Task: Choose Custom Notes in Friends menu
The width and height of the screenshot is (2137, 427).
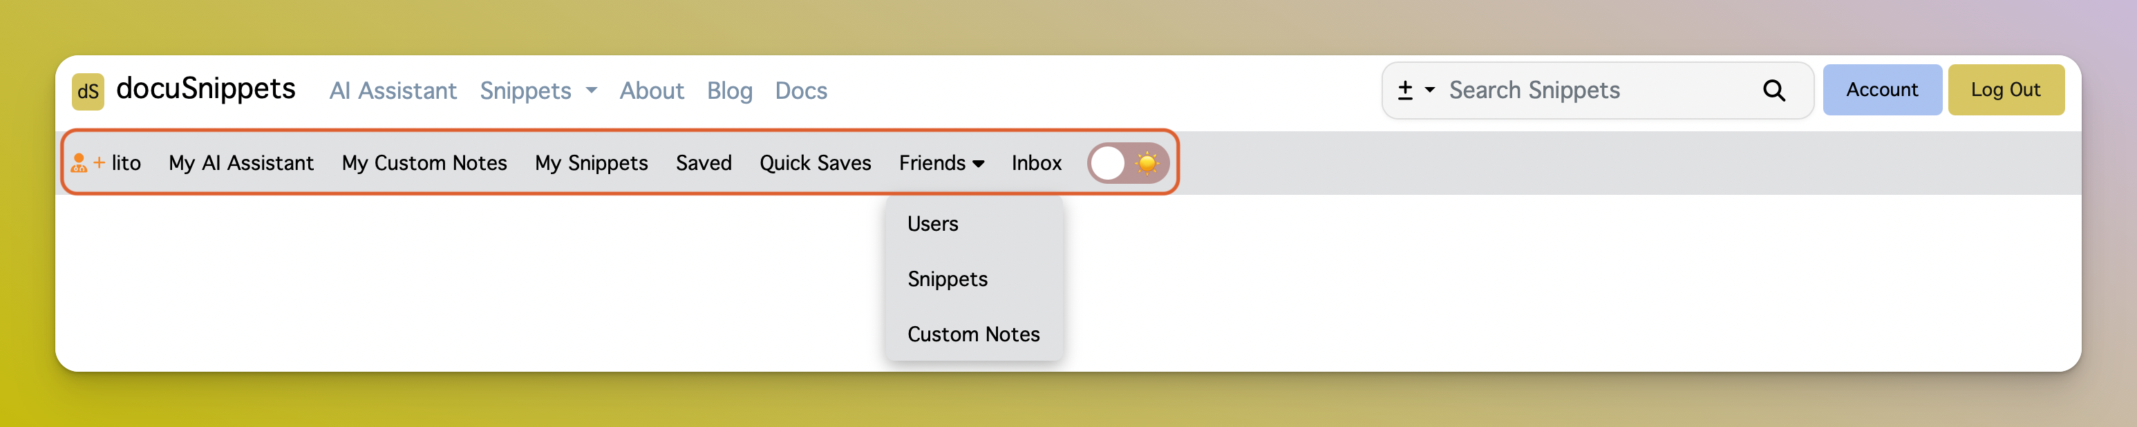Action: (x=973, y=334)
